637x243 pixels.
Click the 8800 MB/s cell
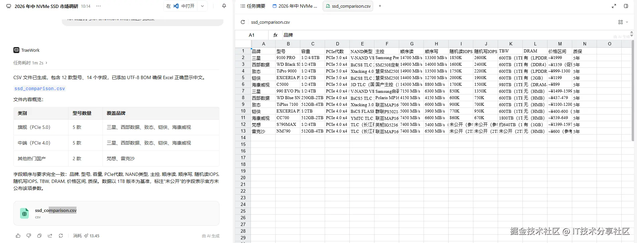click(436, 84)
